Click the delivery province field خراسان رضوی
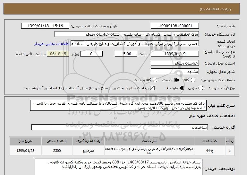Viewport: 247px width, 175px height. (175, 63)
